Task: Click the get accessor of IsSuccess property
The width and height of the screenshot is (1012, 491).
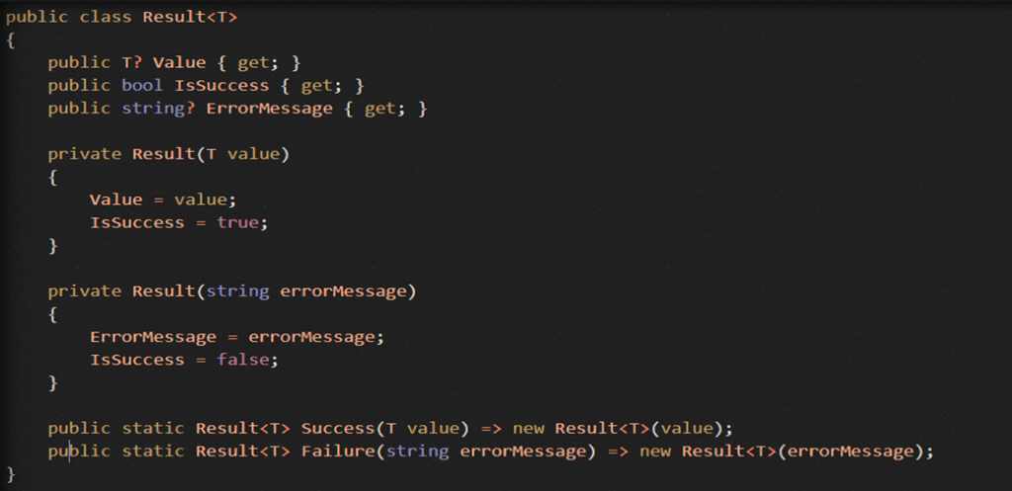Action: point(319,85)
